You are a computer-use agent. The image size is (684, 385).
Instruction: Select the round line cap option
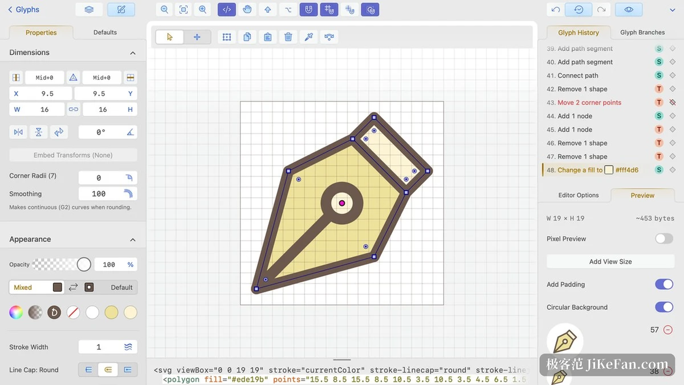tap(108, 370)
